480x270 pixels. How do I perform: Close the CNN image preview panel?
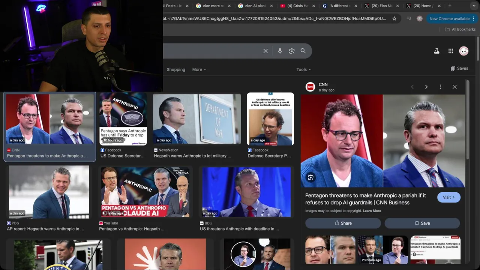pyautogui.click(x=454, y=87)
